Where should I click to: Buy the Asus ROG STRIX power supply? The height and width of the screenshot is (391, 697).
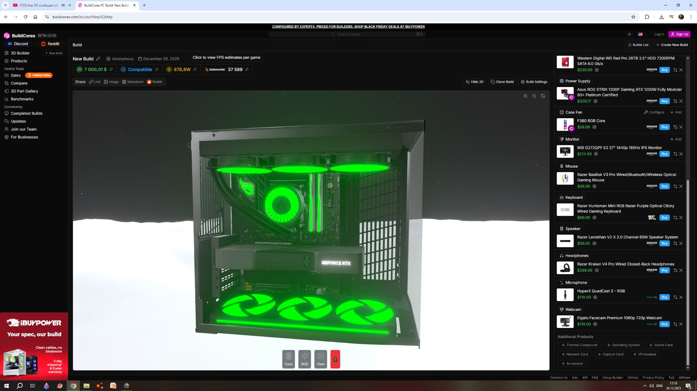(664, 101)
